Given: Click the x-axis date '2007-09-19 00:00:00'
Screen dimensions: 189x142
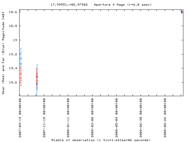Looking at the screenshot, I should click(20, 118).
